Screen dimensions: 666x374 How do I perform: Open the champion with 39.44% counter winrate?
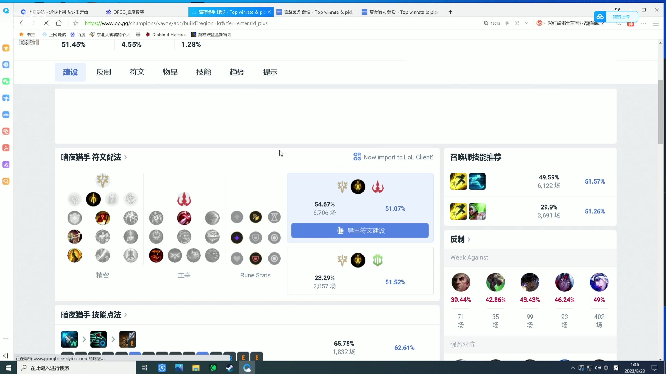pyautogui.click(x=461, y=282)
